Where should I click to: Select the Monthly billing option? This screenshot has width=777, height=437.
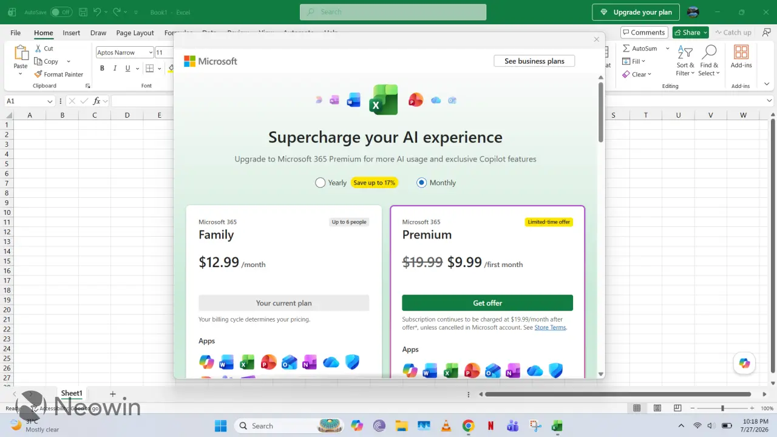421,183
